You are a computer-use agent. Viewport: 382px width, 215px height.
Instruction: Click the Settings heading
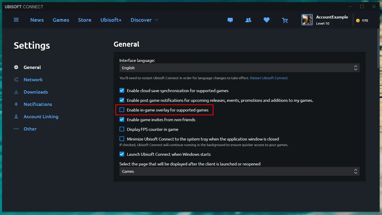[x=32, y=45]
